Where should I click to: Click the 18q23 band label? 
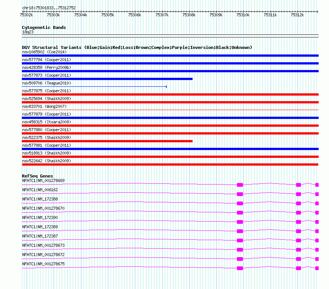28,32
